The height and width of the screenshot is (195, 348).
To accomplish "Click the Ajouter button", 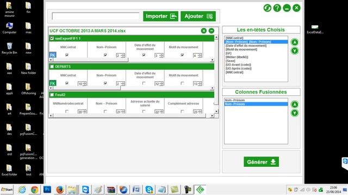I will [198, 16].
